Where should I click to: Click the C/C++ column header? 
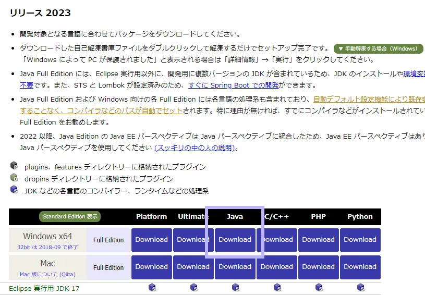coord(277,216)
